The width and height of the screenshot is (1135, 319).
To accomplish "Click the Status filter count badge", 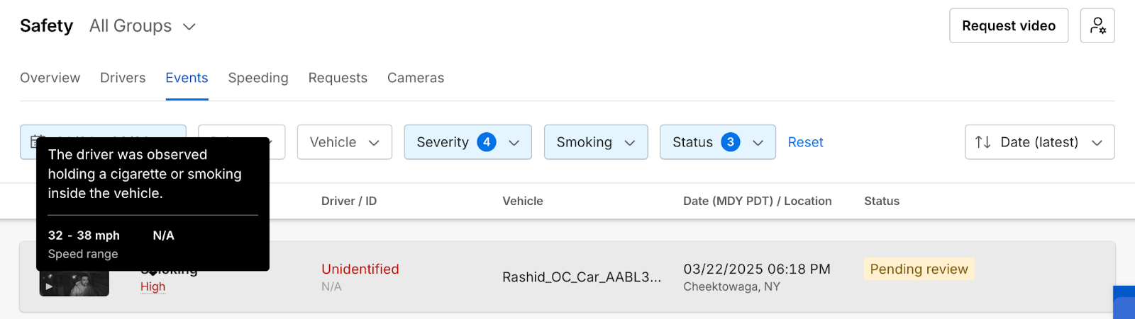I will pyautogui.click(x=731, y=142).
